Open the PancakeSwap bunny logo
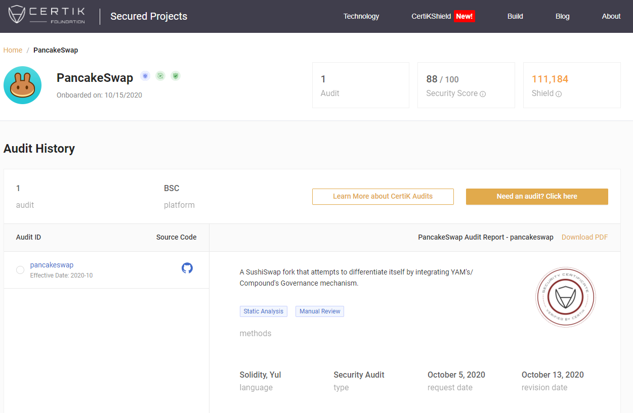Viewport: 633px width, 413px height. (x=22, y=85)
